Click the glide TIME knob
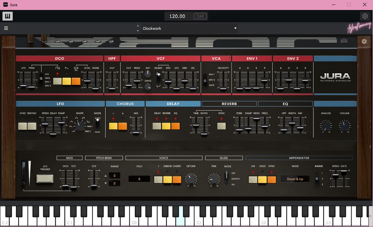This screenshot has width=373, height=227. tap(214, 179)
